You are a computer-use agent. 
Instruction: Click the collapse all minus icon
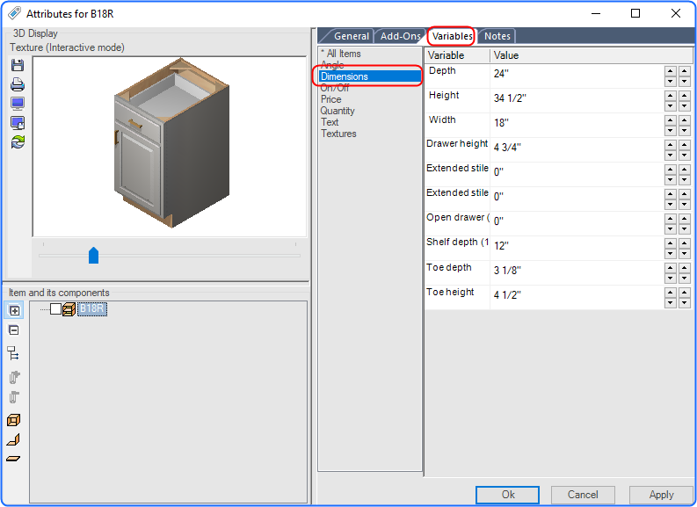coord(14,330)
